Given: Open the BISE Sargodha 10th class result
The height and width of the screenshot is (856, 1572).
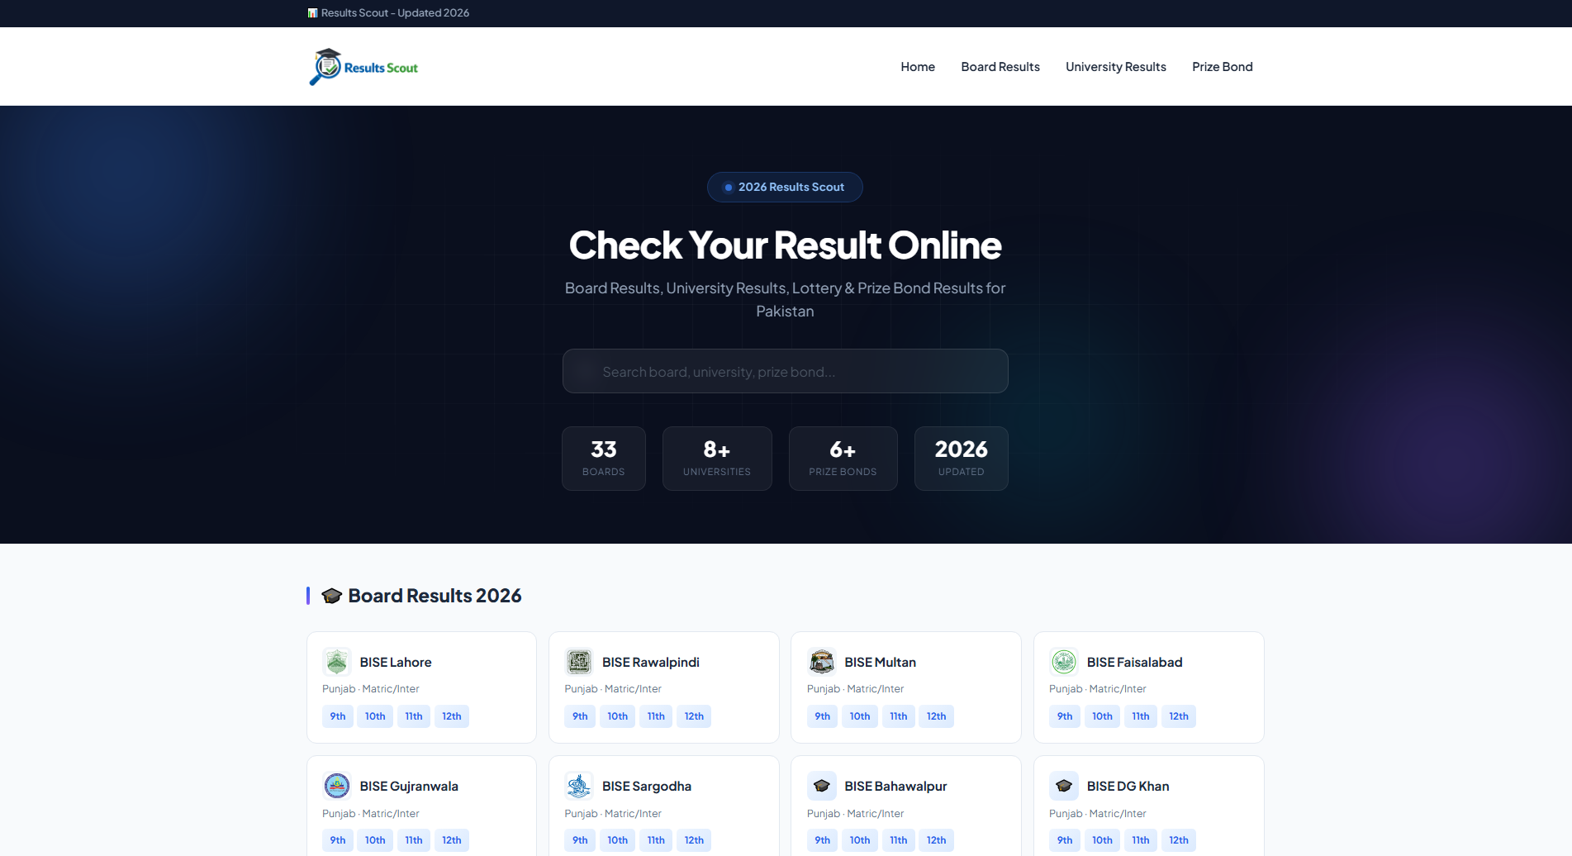Looking at the screenshot, I should [618, 840].
